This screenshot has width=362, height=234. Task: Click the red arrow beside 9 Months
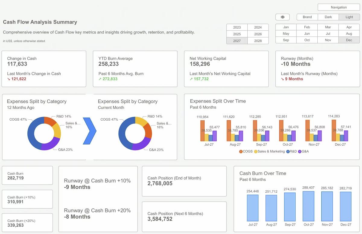pyautogui.click(x=282, y=79)
